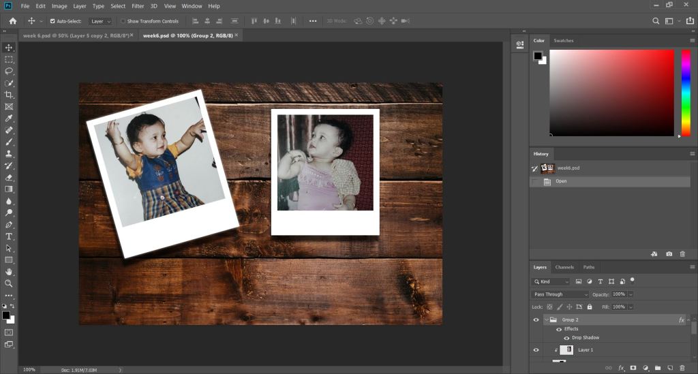Hide the Group 2 layer visibility eye
Image resolution: width=698 pixels, height=374 pixels.
pyautogui.click(x=536, y=320)
